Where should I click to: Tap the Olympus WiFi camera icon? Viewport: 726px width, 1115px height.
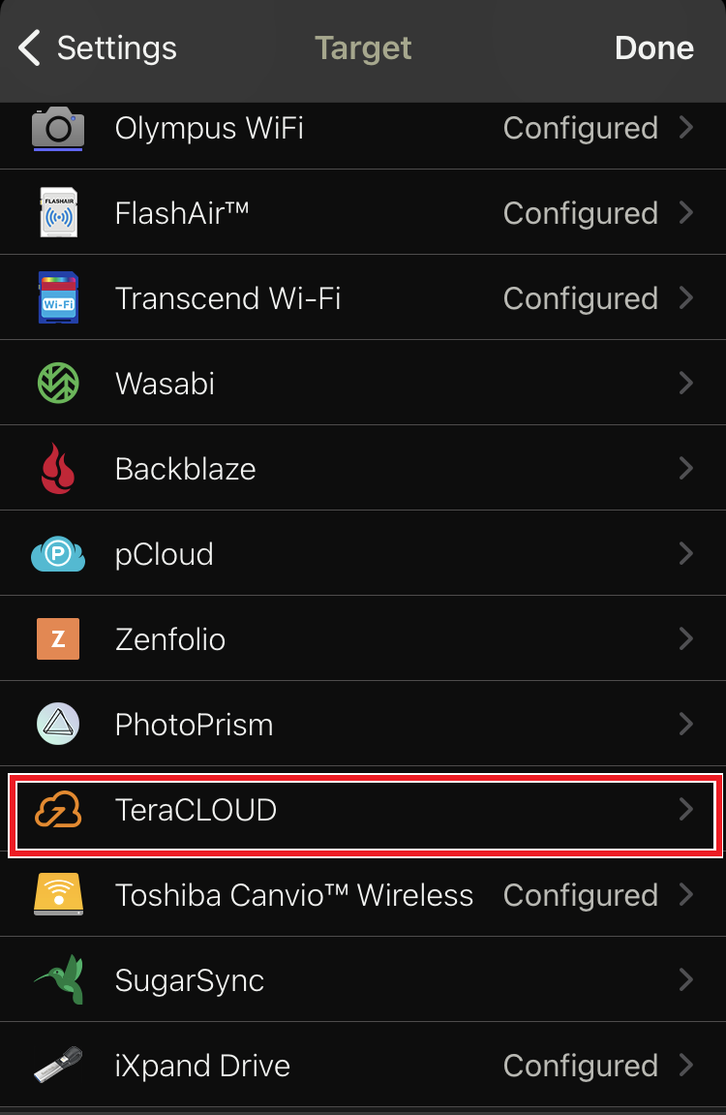(x=60, y=128)
